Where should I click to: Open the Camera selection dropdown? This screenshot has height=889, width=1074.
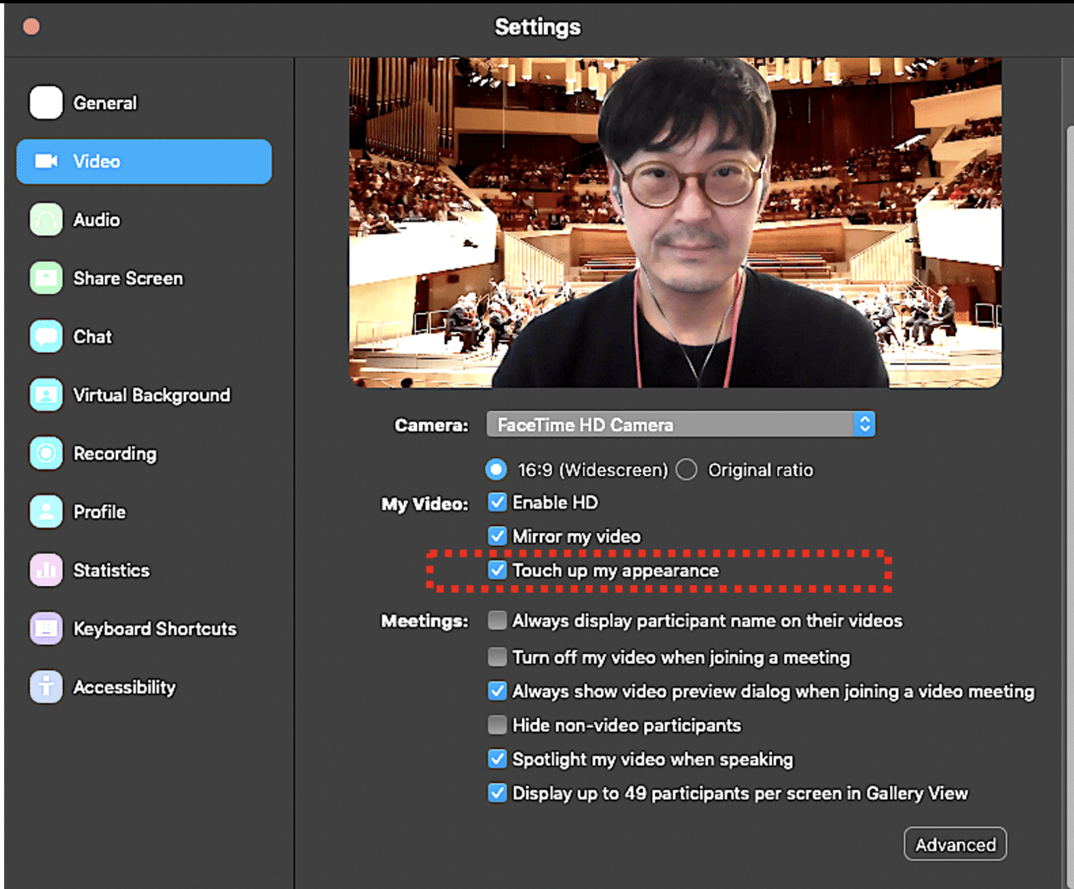[x=680, y=424]
